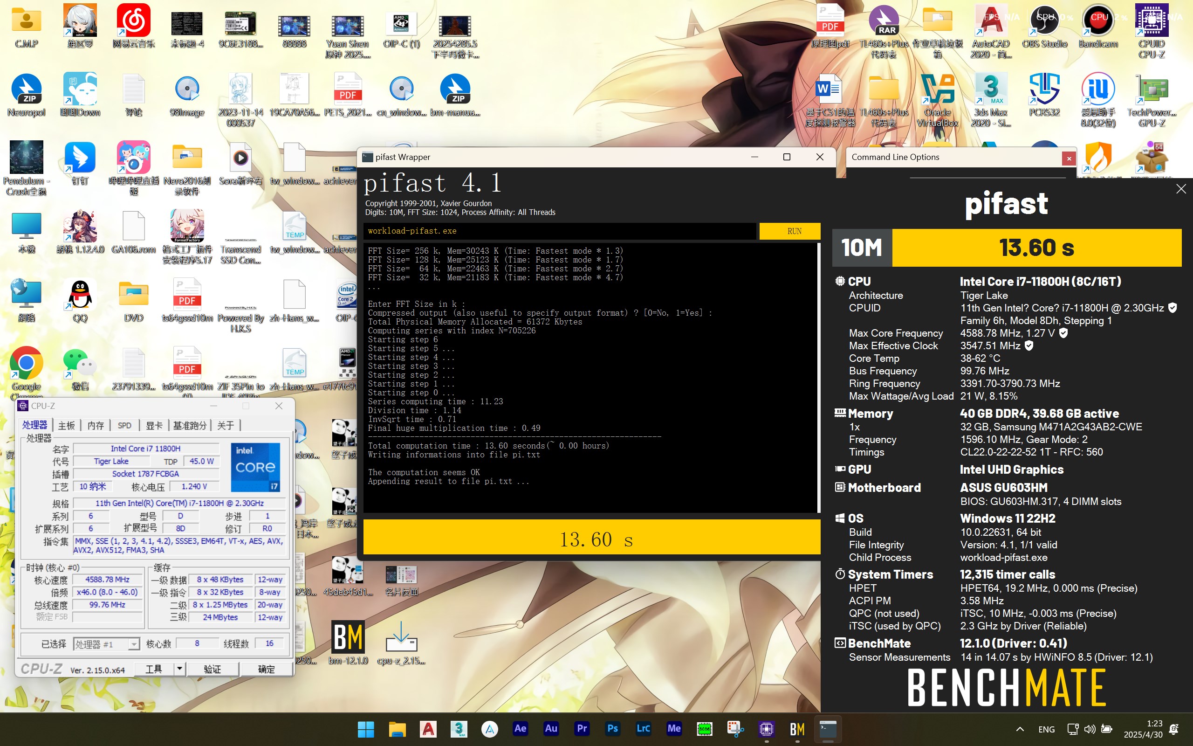Show hidden system tray icons
Image resolution: width=1193 pixels, height=746 pixels.
1020,729
